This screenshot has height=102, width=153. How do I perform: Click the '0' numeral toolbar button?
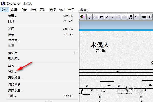[x=119, y=17]
